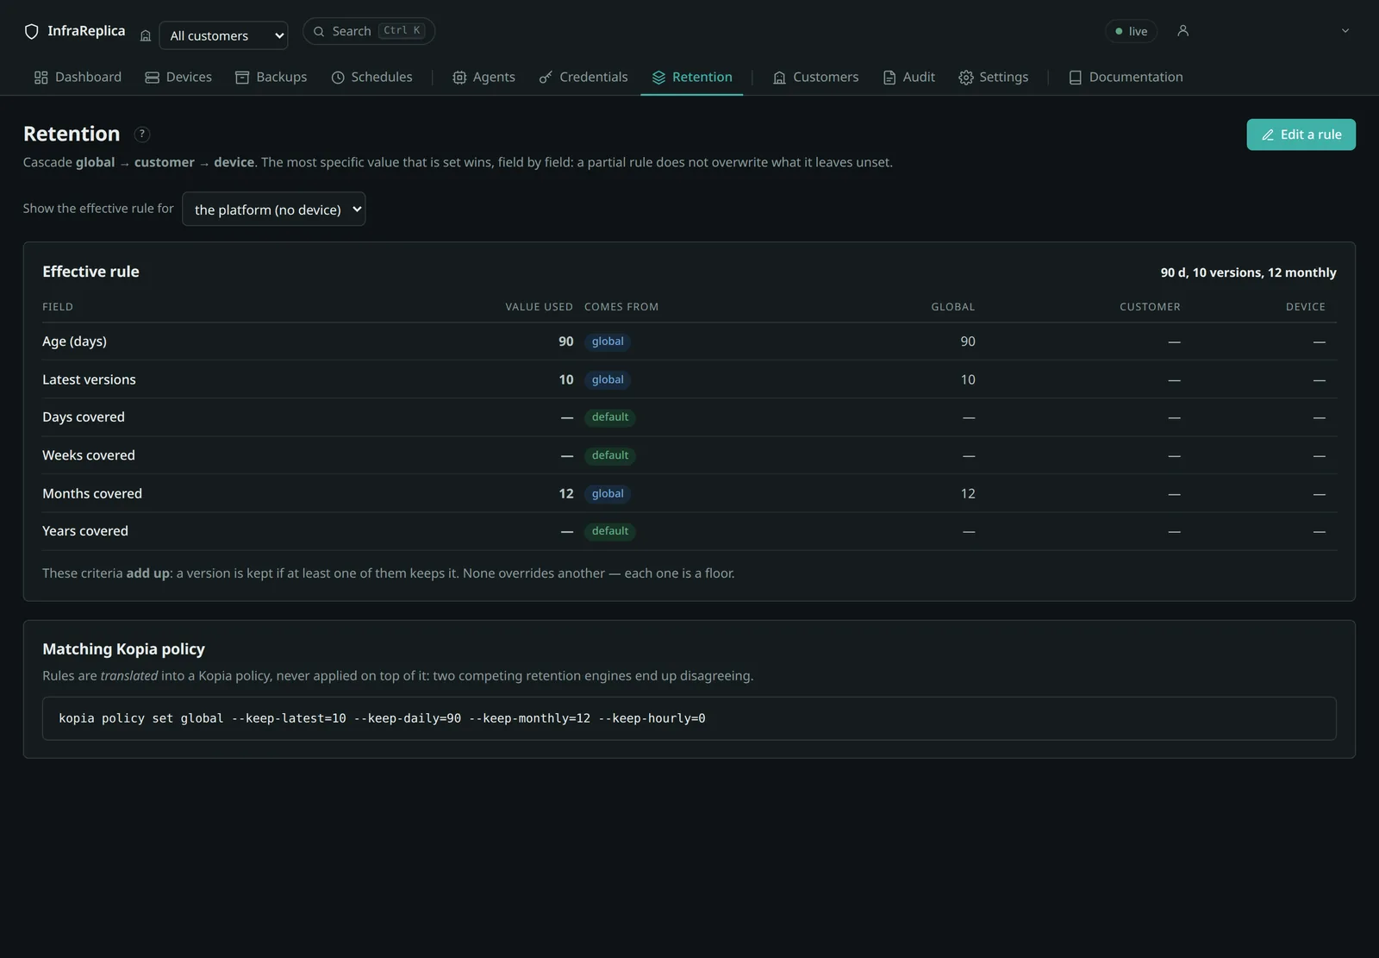Open the user account icon
The height and width of the screenshot is (958, 1379).
[1183, 31]
